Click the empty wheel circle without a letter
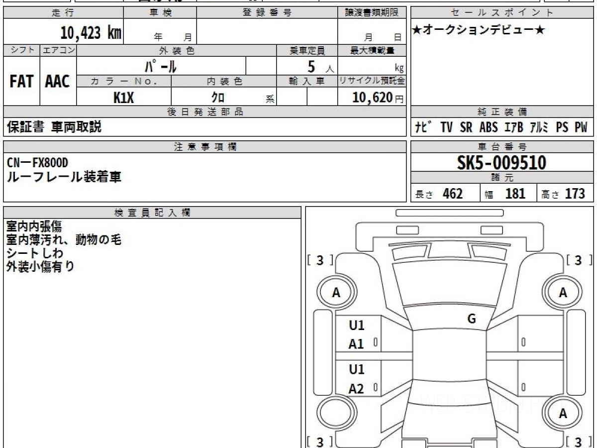The width and height of the screenshot is (597, 448). coord(336,414)
